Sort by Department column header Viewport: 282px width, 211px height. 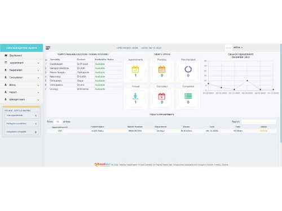click(x=161, y=127)
